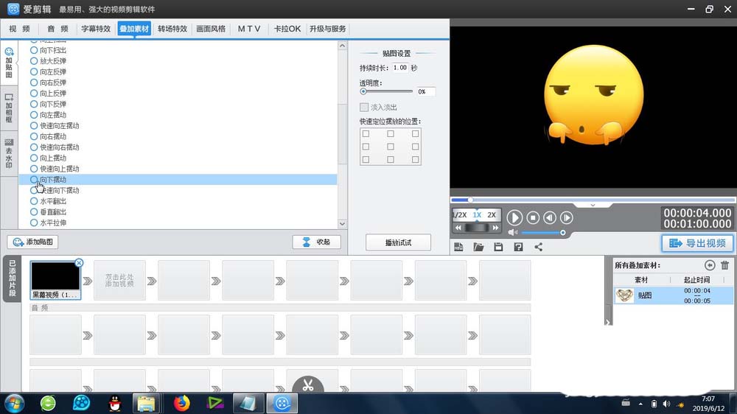Stop video playback

[533, 217]
